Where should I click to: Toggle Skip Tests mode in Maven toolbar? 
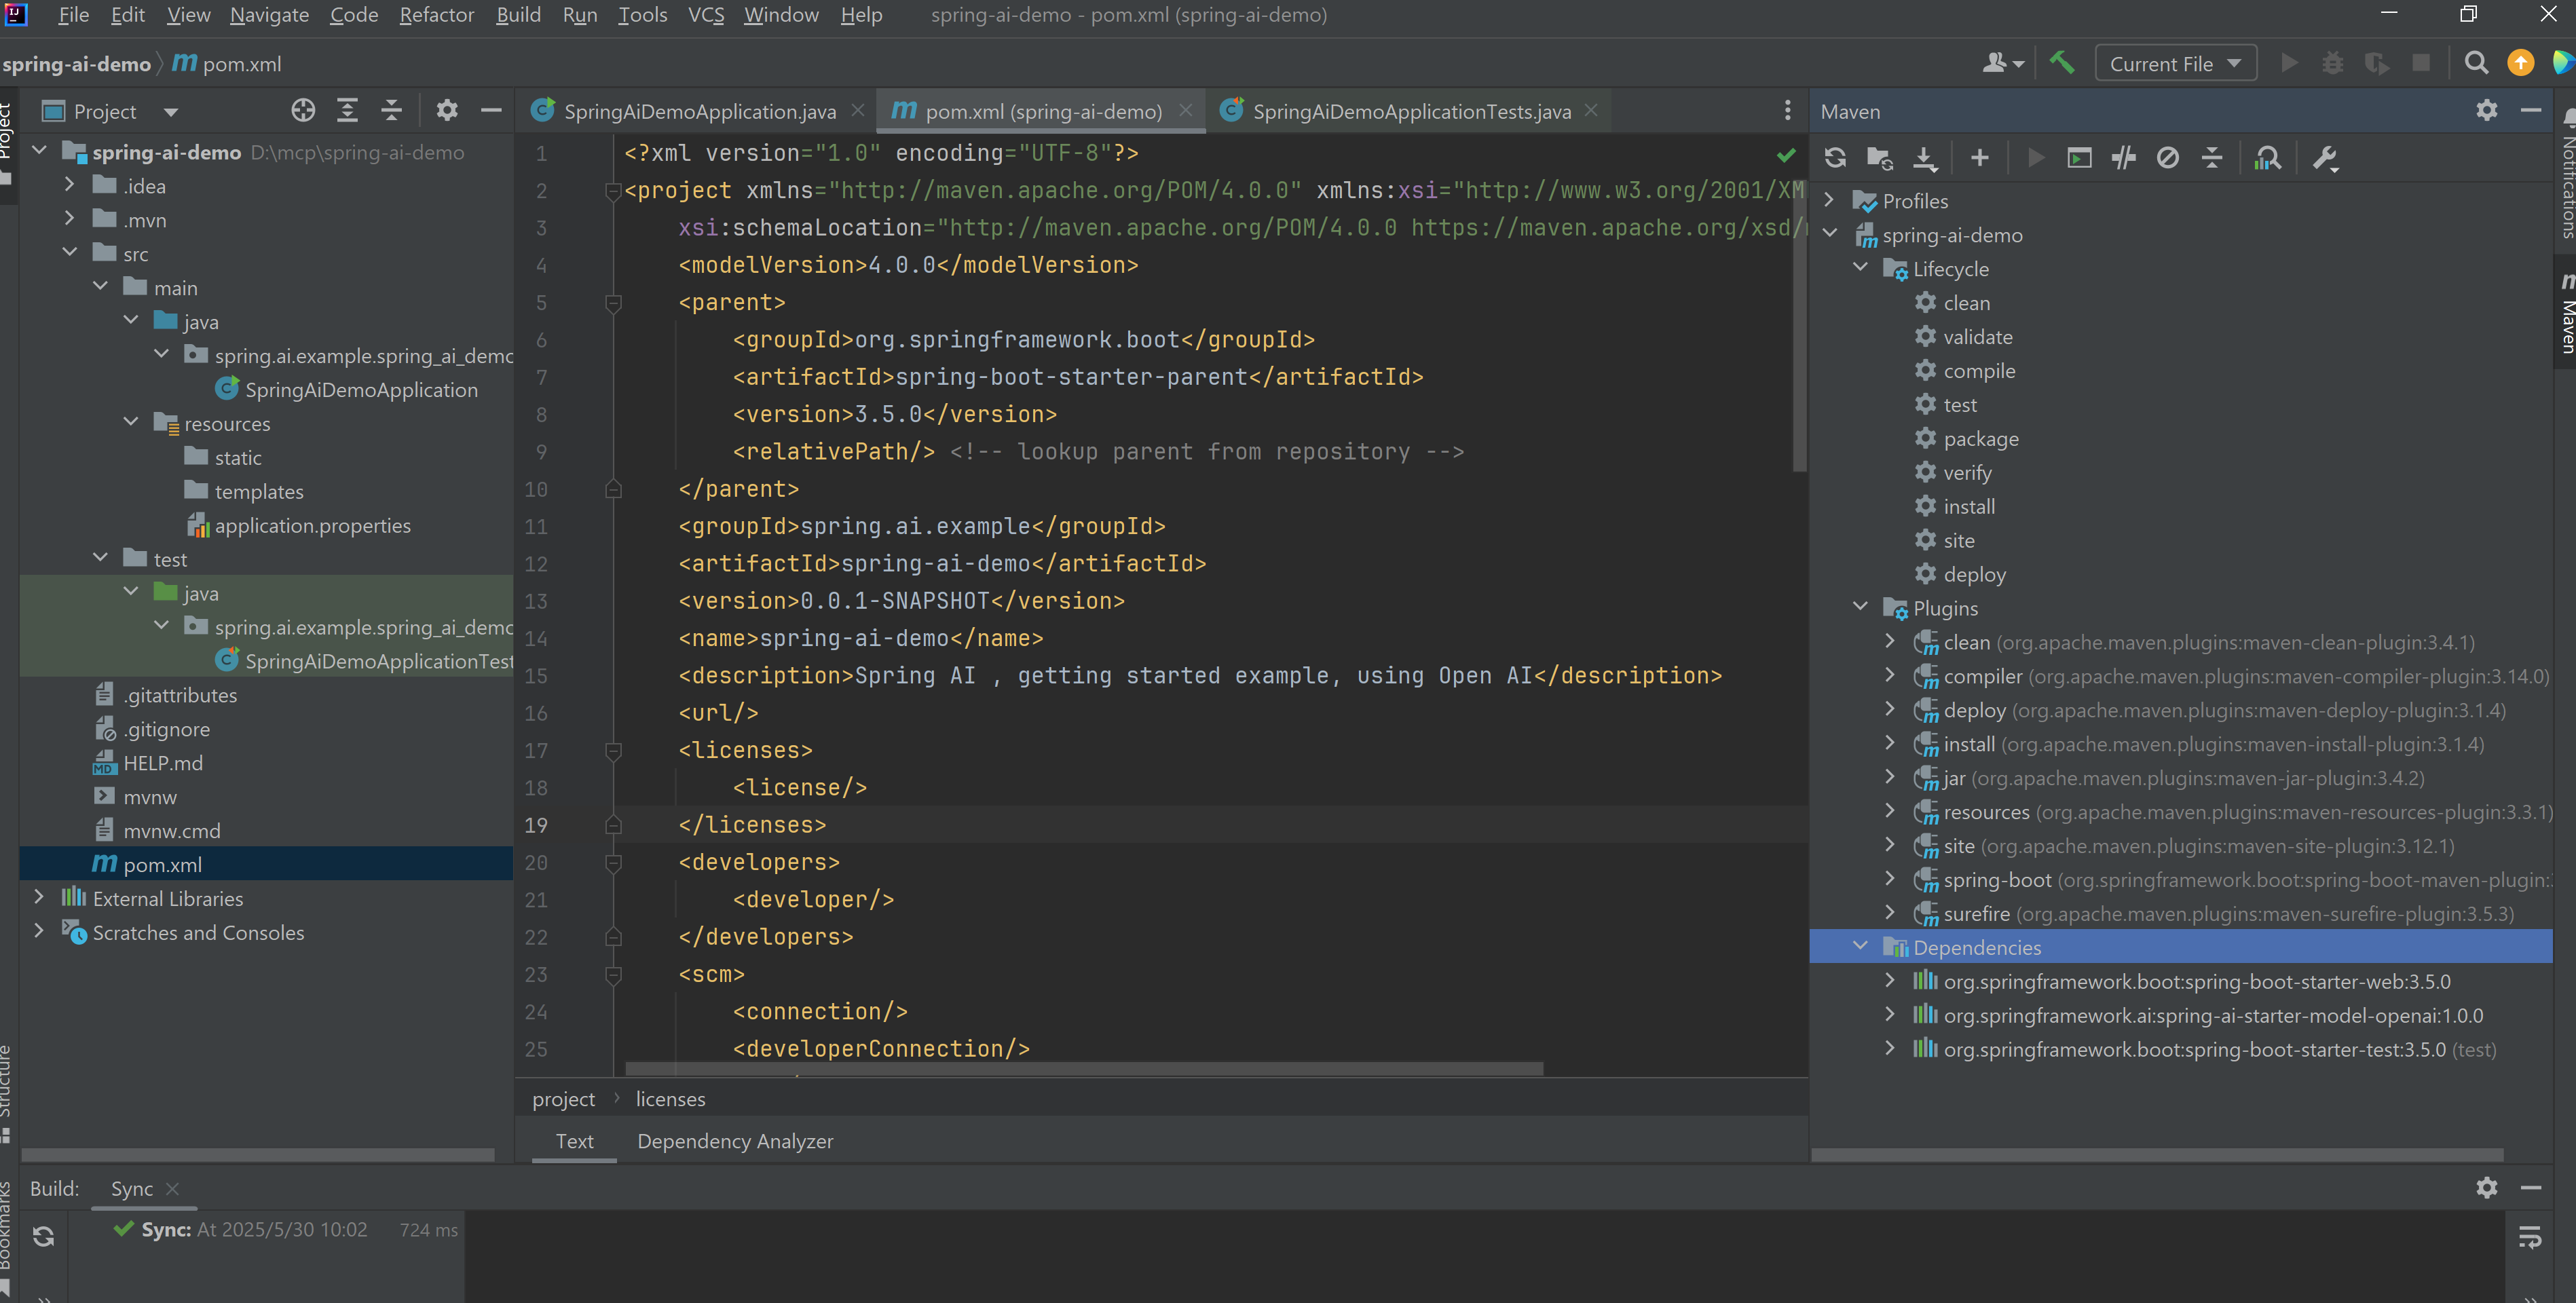click(x=2167, y=158)
